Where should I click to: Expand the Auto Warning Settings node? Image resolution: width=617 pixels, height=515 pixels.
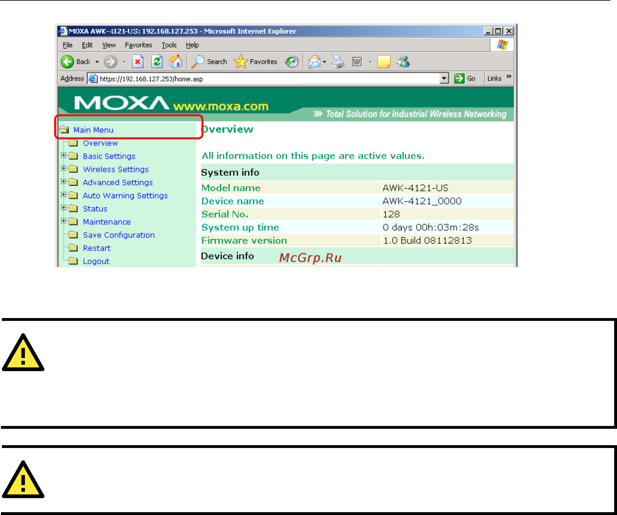[64, 195]
